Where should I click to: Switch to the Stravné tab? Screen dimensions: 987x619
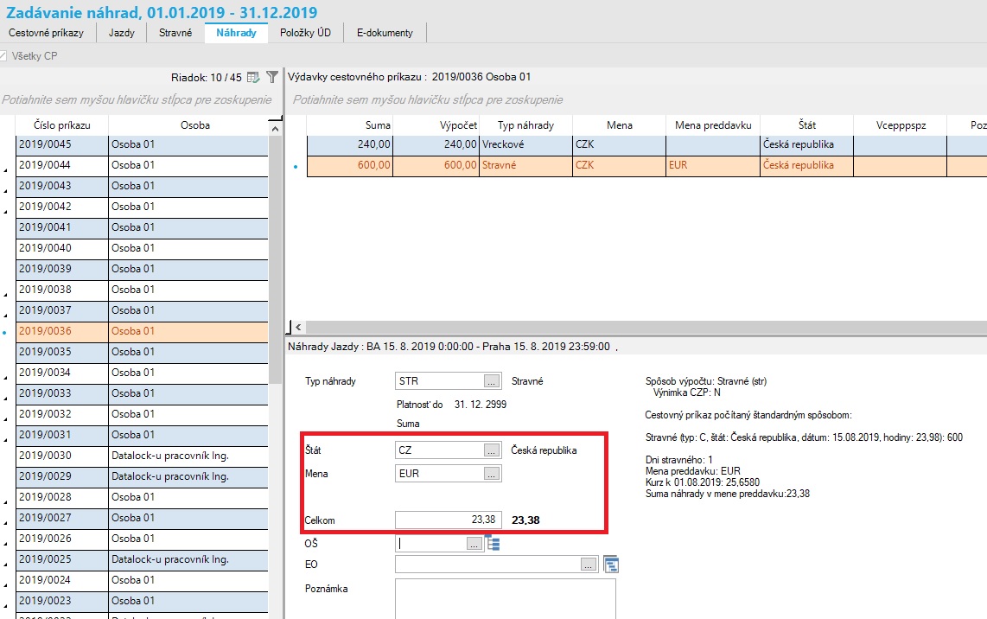(x=175, y=33)
